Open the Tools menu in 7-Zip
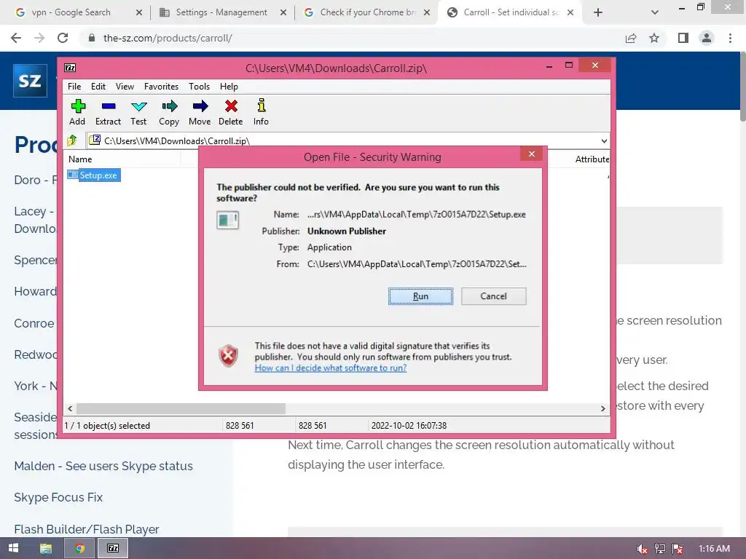 point(199,87)
